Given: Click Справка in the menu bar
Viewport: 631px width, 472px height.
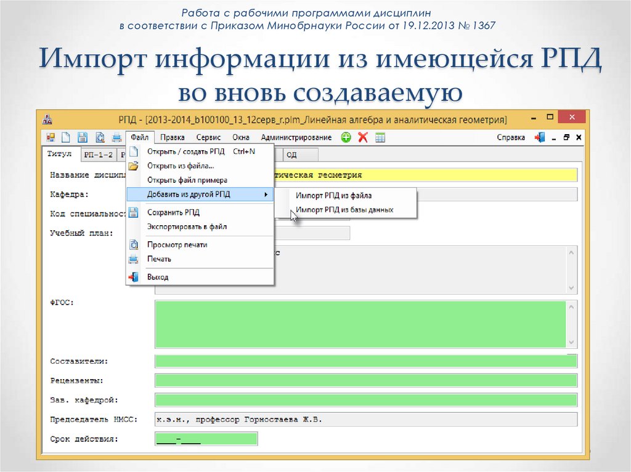Looking at the screenshot, I should click(510, 137).
